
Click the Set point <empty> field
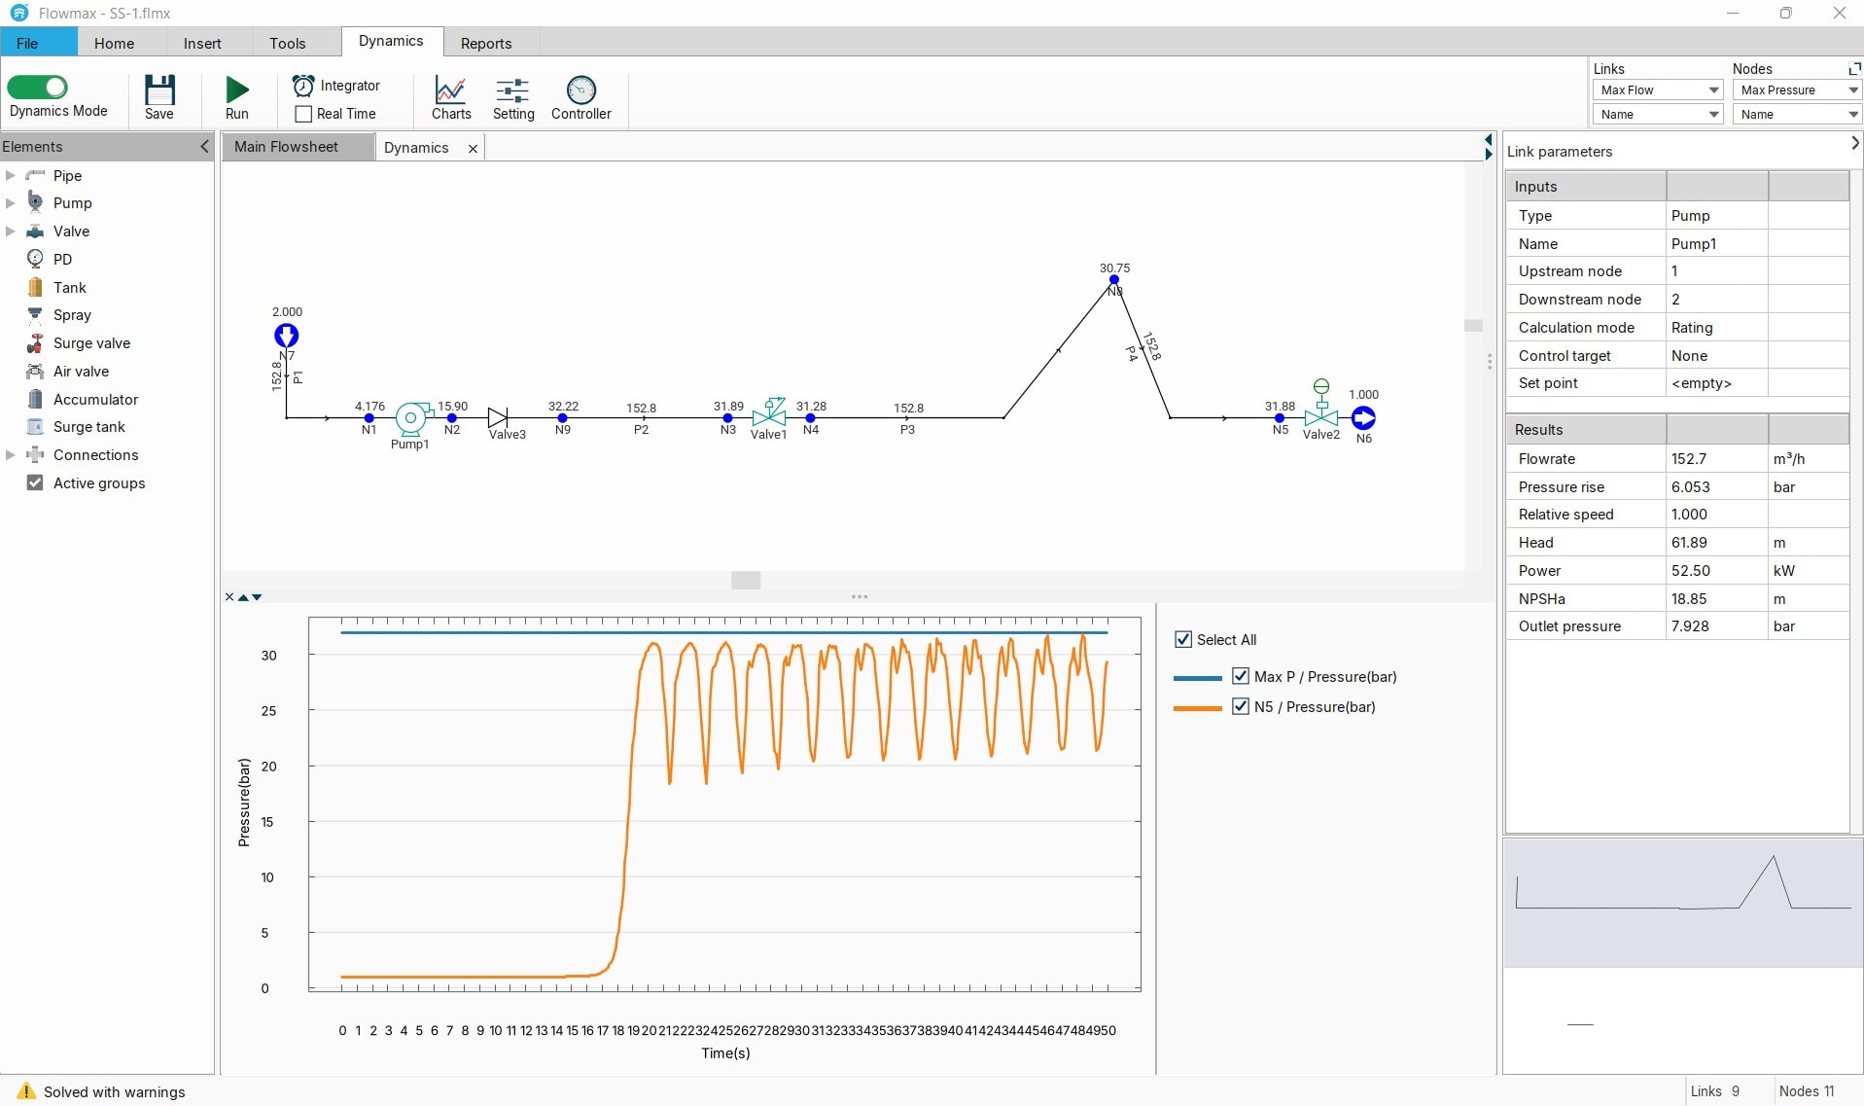(x=1715, y=383)
